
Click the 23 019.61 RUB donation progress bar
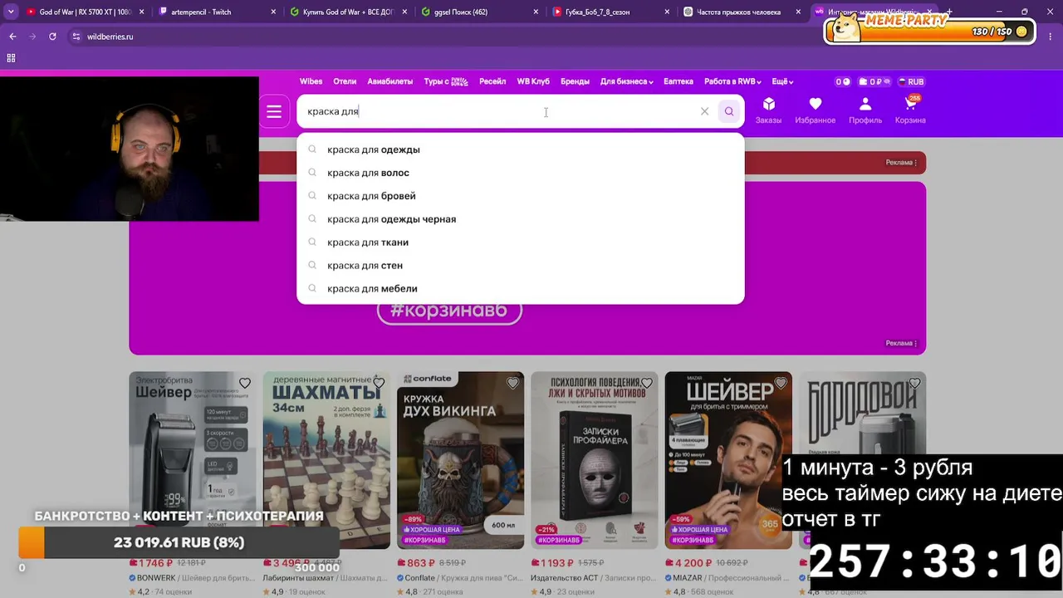click(179, 542)
